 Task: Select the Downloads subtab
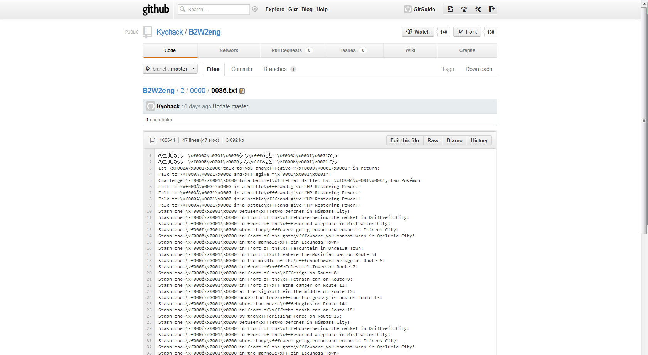coord(479,69)
